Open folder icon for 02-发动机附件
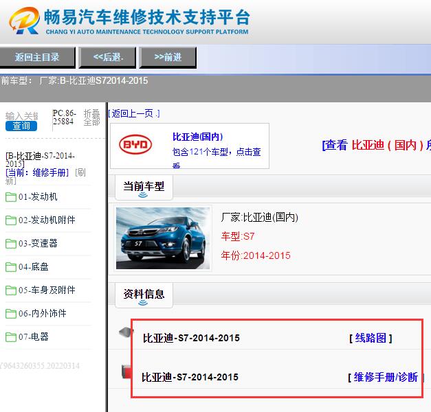Screen dimensions: 431x412 (11, 220)
